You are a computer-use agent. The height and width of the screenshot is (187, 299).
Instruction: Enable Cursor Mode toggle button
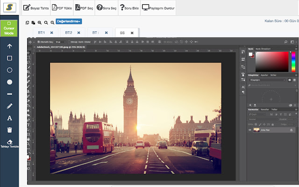click(x=9, y=28)
